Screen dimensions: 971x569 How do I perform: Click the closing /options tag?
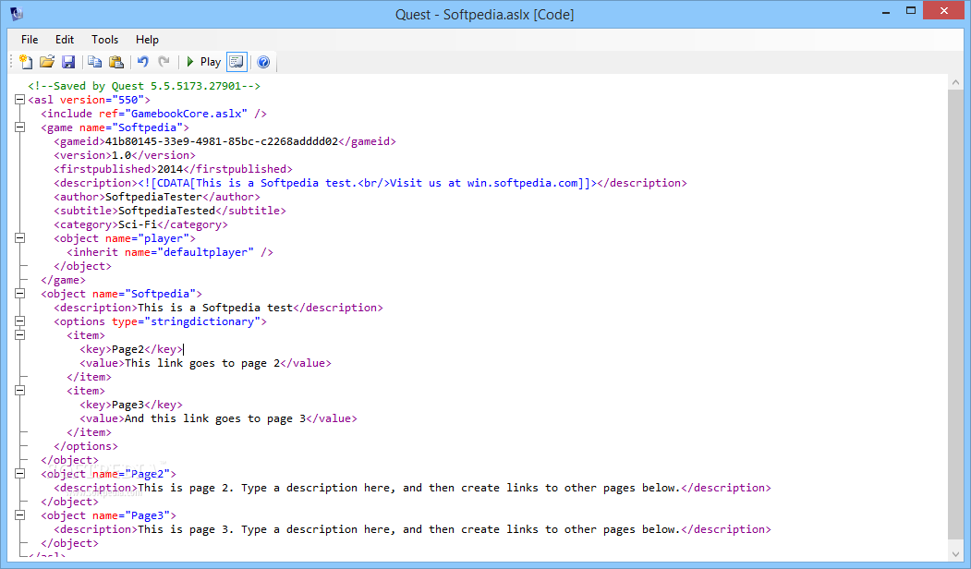tap(85, 446)
